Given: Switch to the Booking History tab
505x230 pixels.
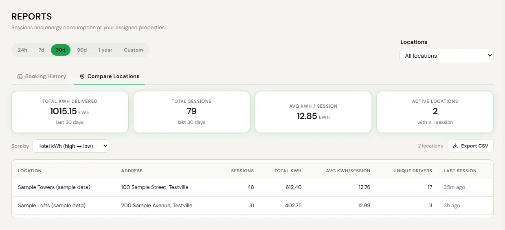Looking at the screenshot, I should click(x=42, y=76).
